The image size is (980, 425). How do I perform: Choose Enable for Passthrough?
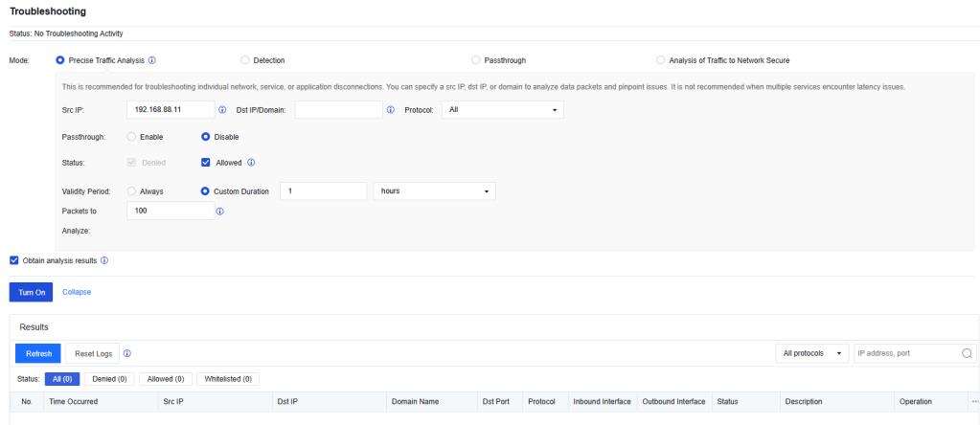click(131, 137)
